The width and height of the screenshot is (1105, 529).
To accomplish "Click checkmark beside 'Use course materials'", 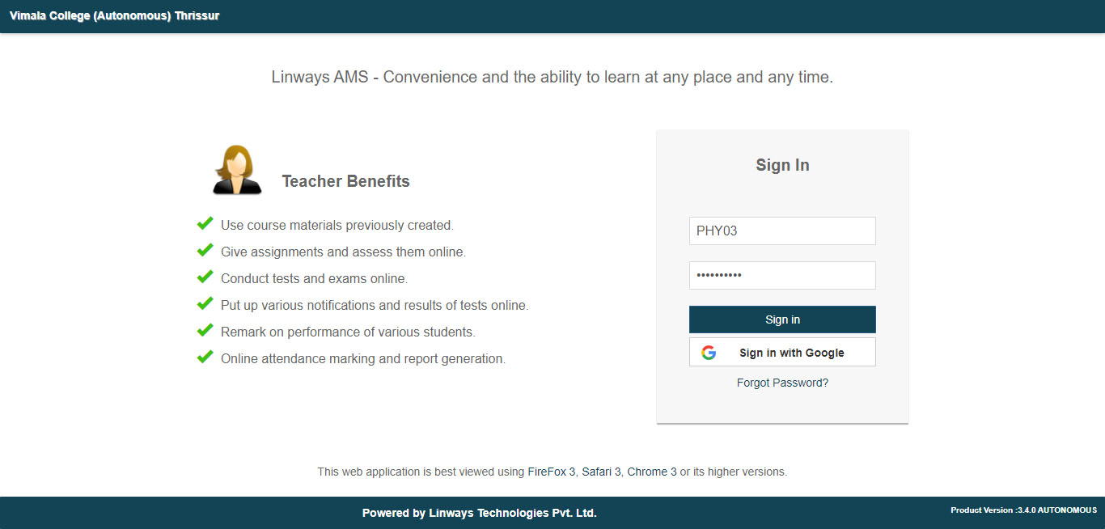I will coord(205,223).
